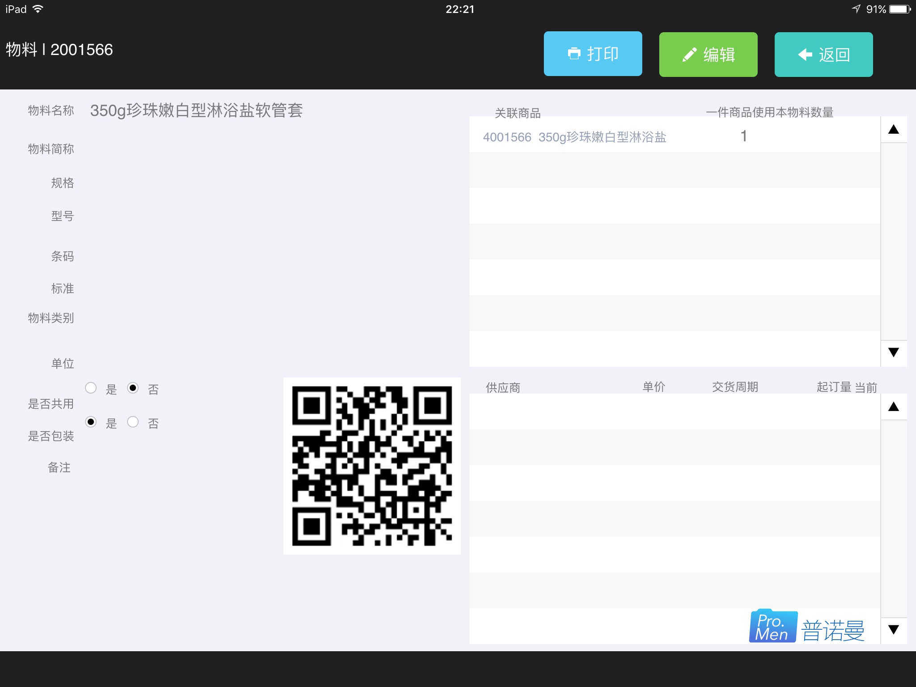Tap the material QR code image
Viewport: 916px width, 687px height.
click(x=372, y=466)
